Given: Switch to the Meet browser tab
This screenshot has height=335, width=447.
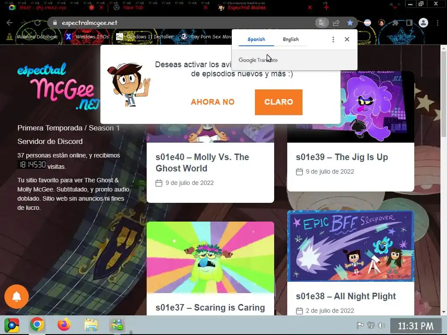Looking at the screenshot, I should tap(43, 7).
